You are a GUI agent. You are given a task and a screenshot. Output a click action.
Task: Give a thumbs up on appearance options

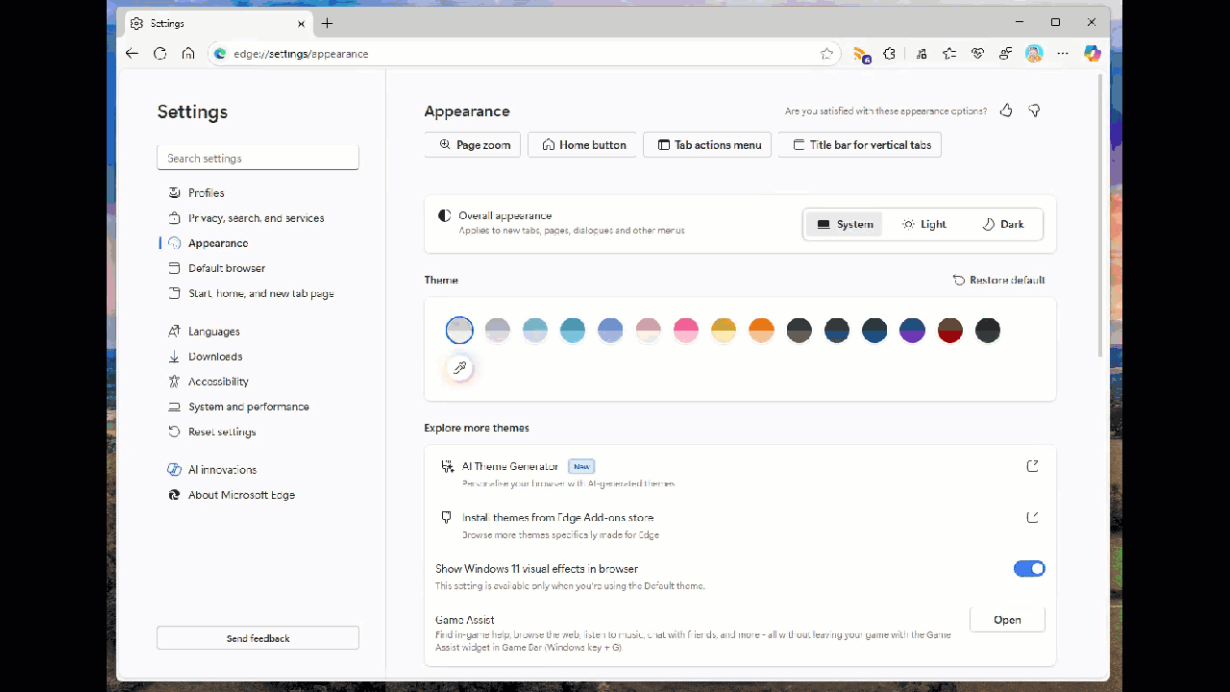(x=1005, y=111)
